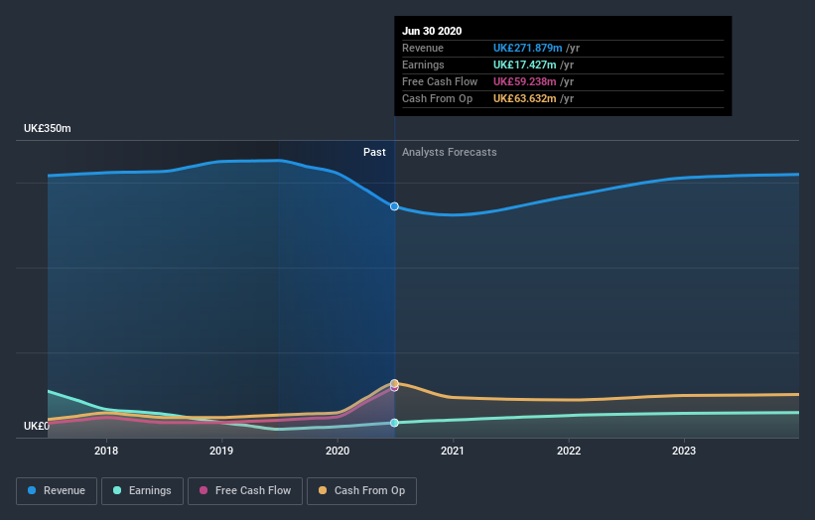Click the 2022 x-axis label
The image size is (815, 520).
tap(569, 451)
